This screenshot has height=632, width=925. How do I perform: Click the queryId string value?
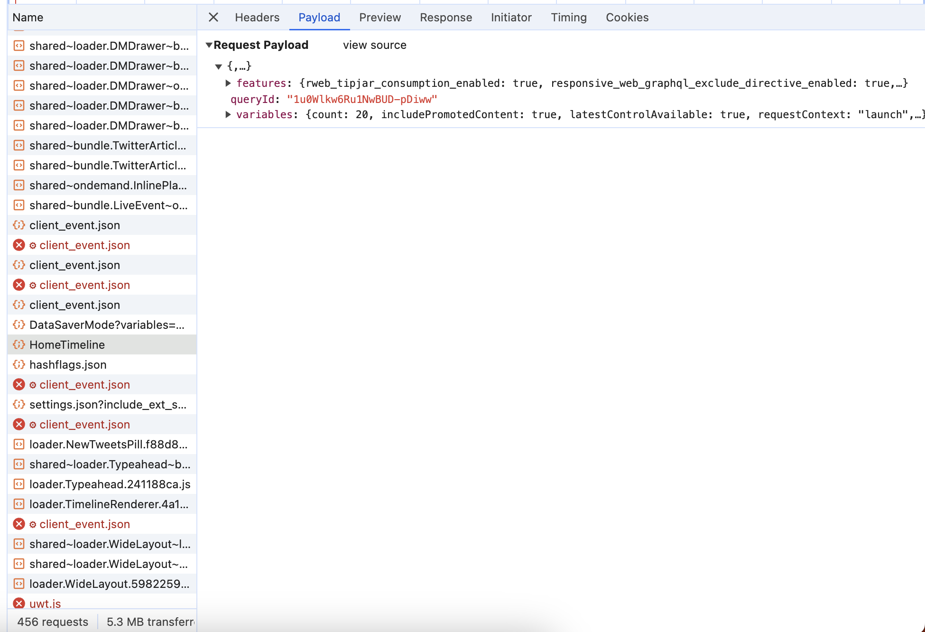coord(361,99)
